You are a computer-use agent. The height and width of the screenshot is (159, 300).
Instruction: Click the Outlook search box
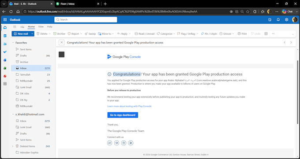86,20
